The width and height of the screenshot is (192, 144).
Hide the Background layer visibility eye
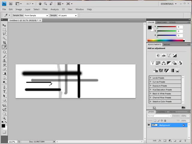pos(149,125)
